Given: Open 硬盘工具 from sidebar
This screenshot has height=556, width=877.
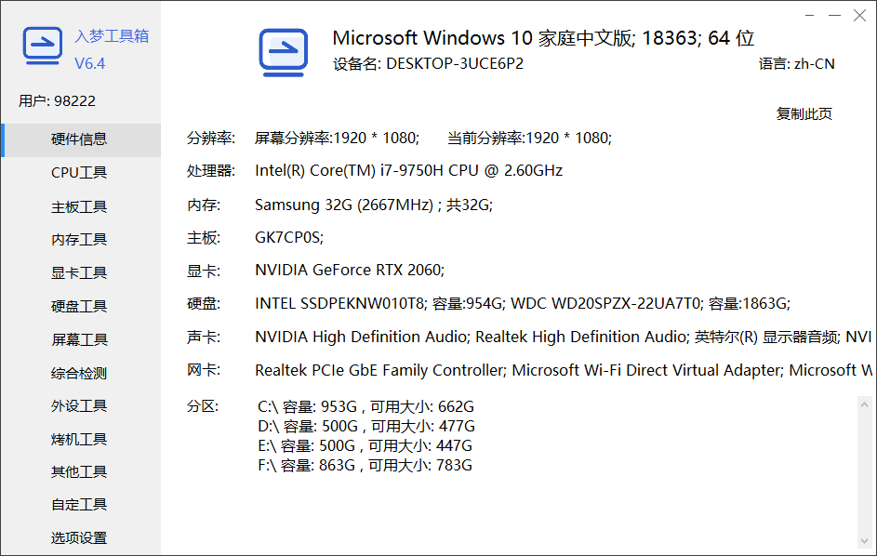Looking at the screenshot, I should [81, 307].
